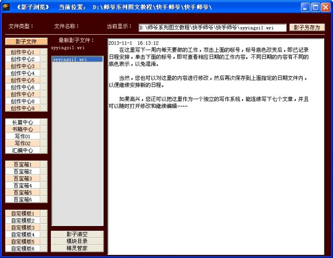Click the 影子文件 button
Viewport: 333px width, 258px height.
(x=26, y=41)
